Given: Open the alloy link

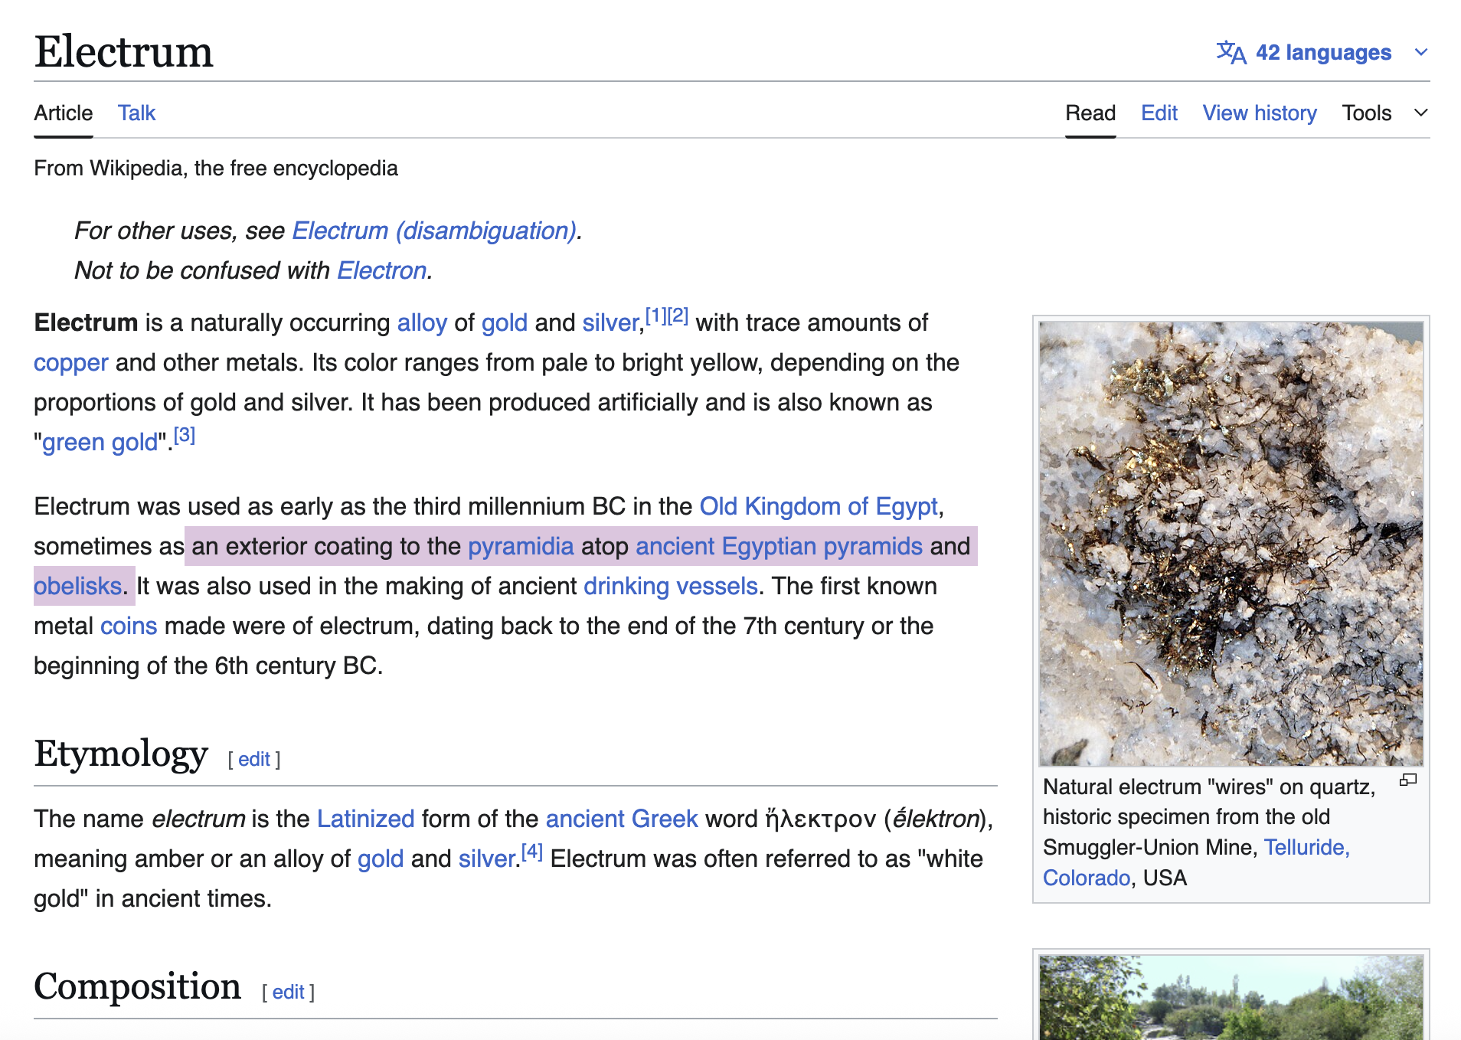Looking at the screenshot, I should [422, 323].
